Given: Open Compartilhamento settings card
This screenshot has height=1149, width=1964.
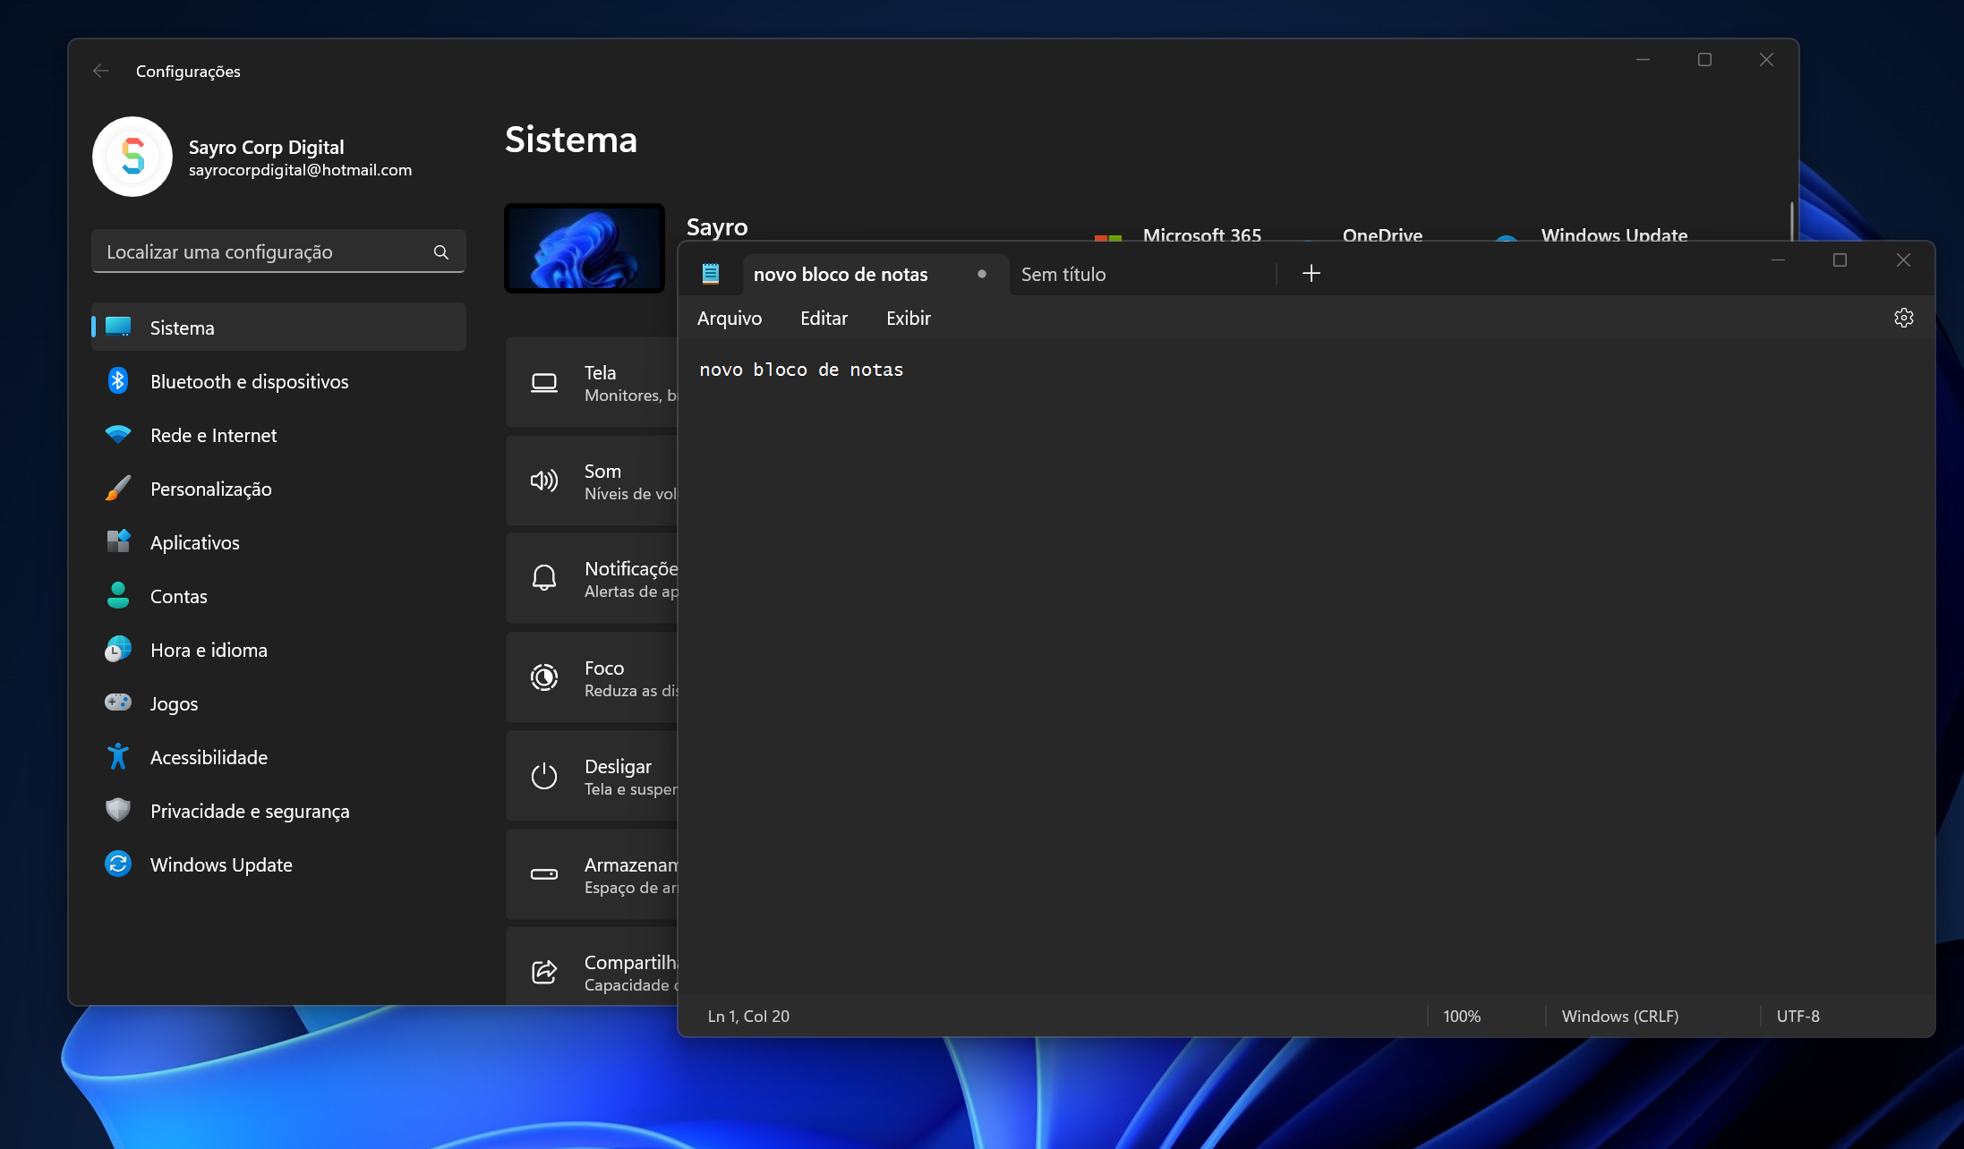Looking at the screenshot, I should (593, 966).
